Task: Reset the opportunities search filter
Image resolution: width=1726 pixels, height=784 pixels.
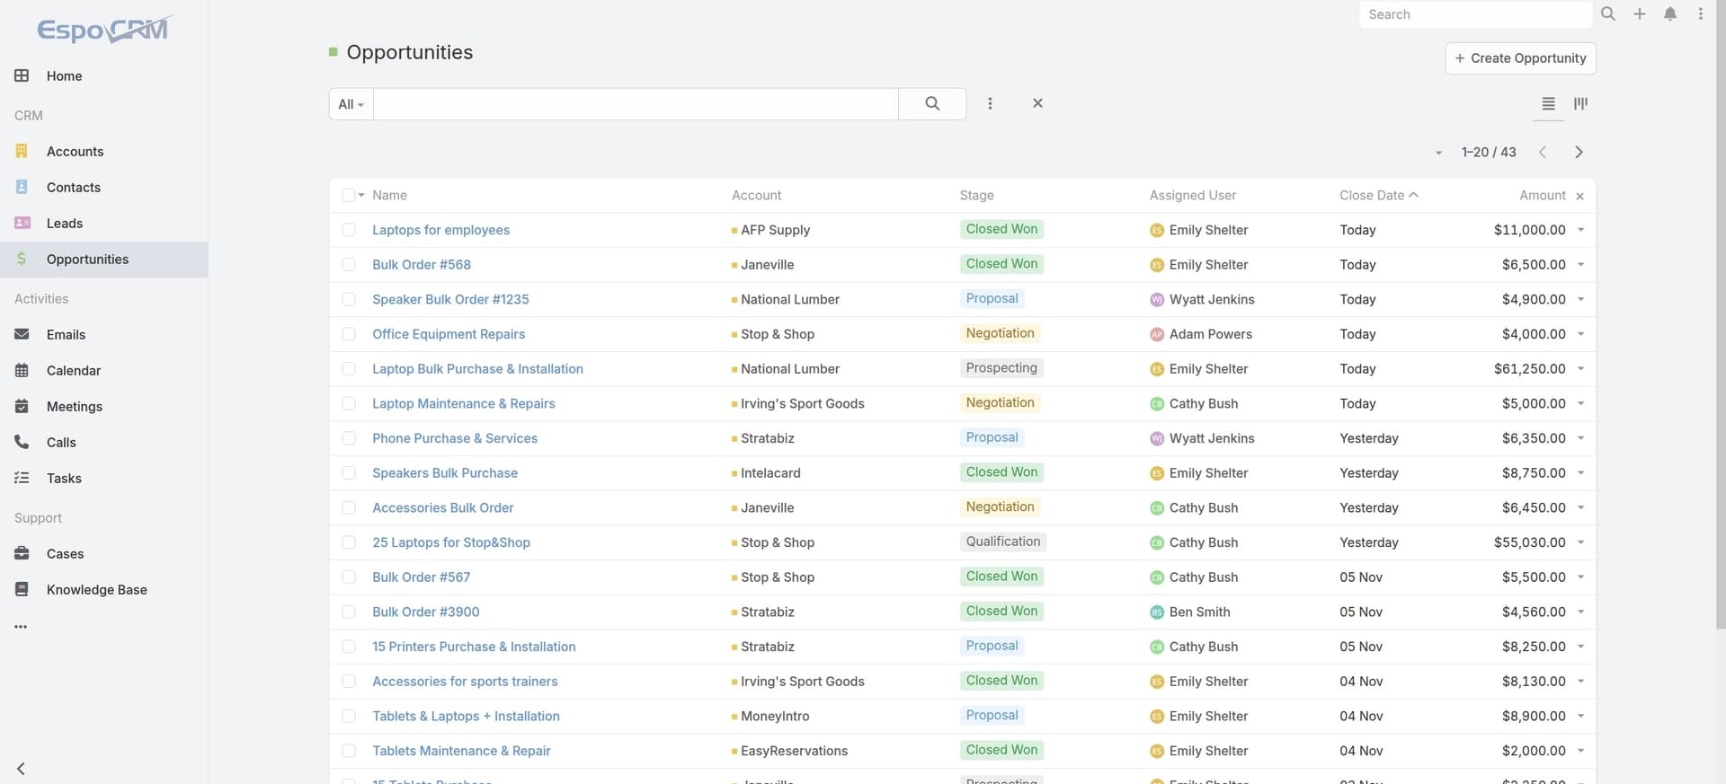Action: pyautogui.click(x=1037, y=104)
